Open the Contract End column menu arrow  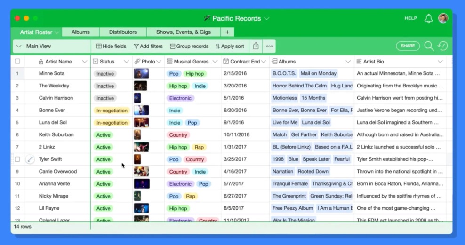coord(264,62)
